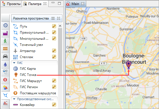Screen dimensions: 159x109
Task: Click the scroll up arrow in palette
Action: point(60,26)
